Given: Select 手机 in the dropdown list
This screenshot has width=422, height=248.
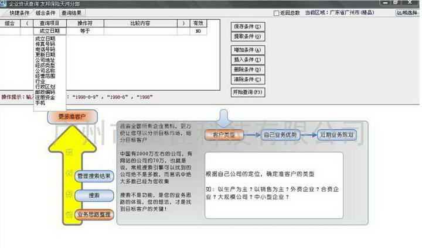Looking at the screenshot, I should point(40,102).
